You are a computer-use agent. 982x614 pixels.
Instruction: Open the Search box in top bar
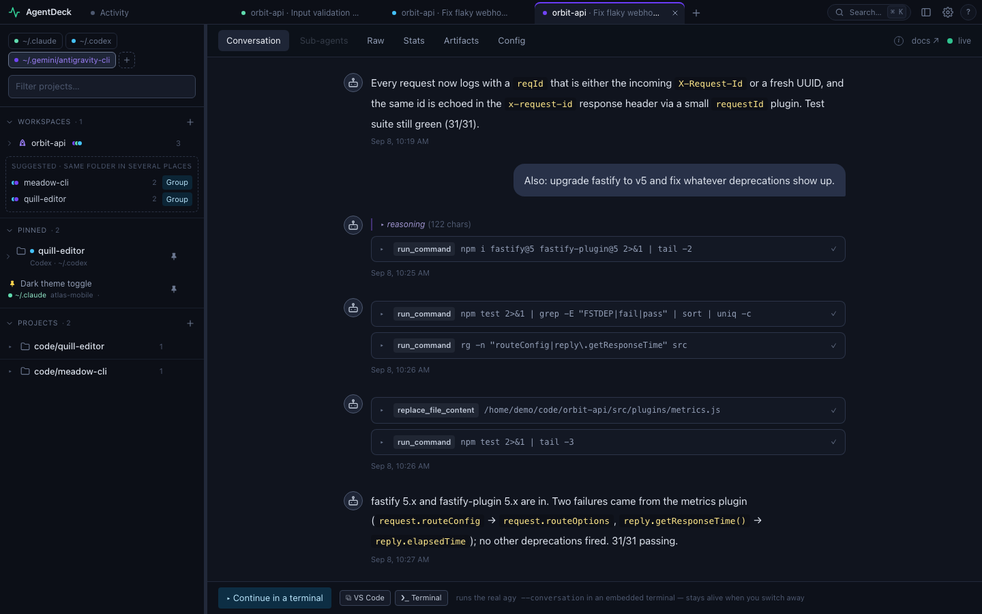pyautogui.click(x=869, y=12)
